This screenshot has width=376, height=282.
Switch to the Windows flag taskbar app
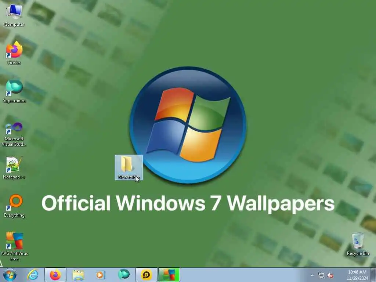click(x=169, y=275)
